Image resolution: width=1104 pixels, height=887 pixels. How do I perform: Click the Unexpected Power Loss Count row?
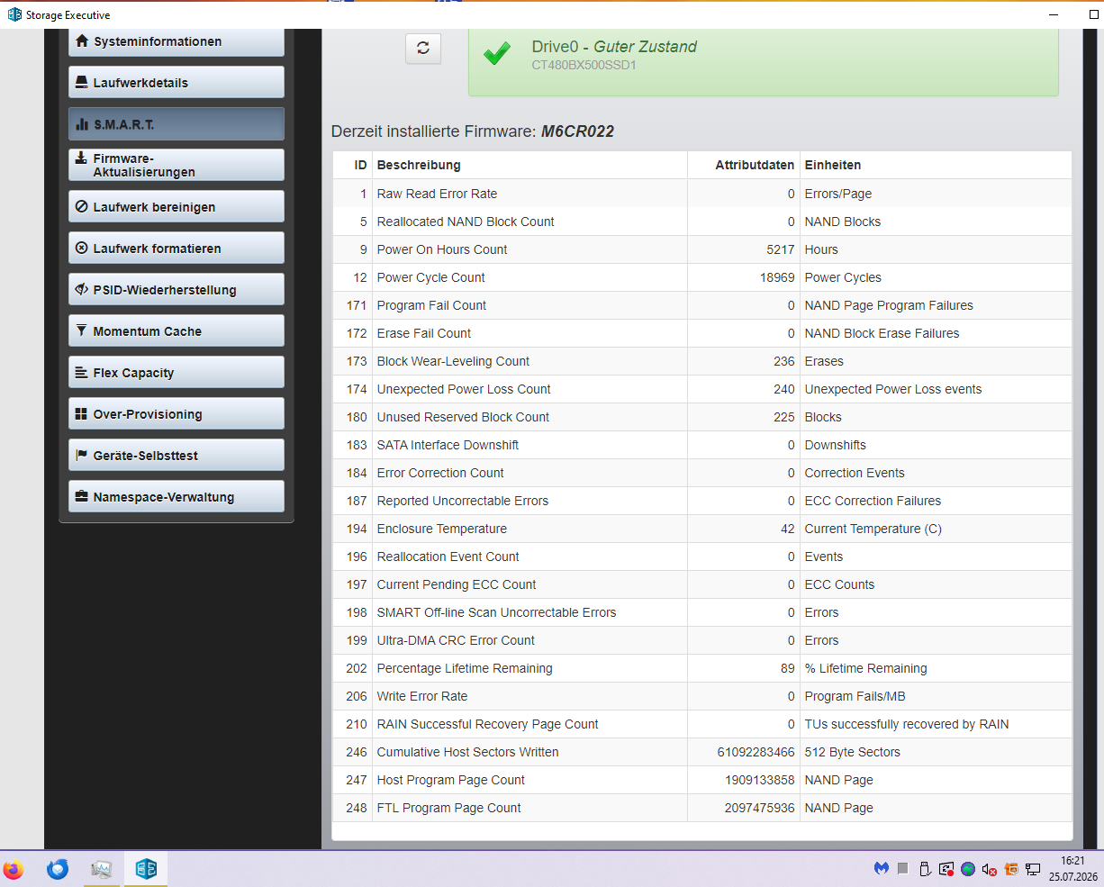click(702, 389)
